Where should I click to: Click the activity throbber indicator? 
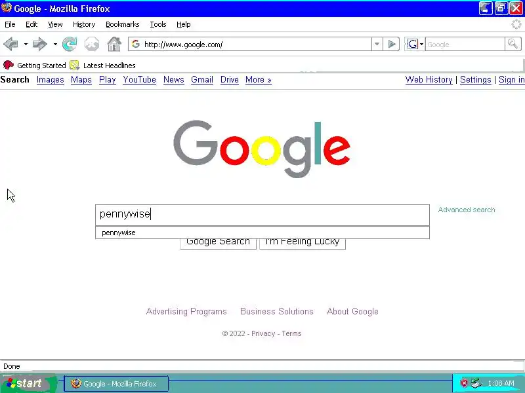[x=516, y=24]
